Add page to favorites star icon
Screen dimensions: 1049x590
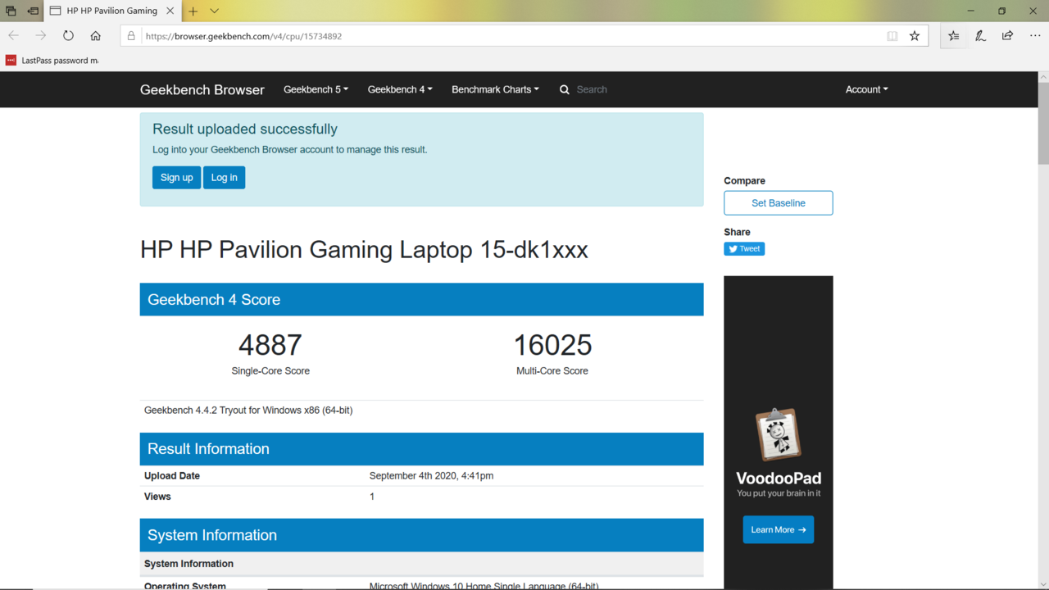tap(915, 36)
